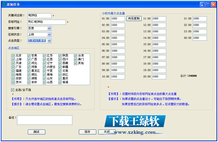The width and height of the screenshot is (218, 142).
Task: Click into the 目标网址 input field
Action: pyautogui.click(x=47, y=22)
